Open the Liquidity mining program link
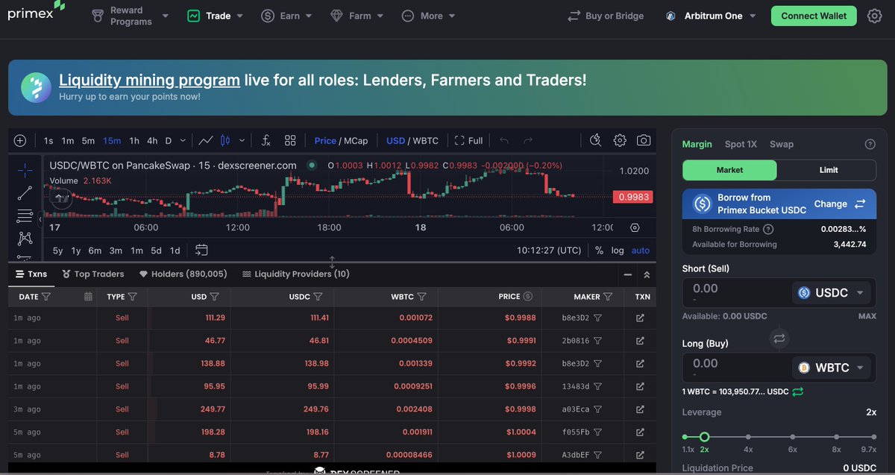 pos(149,80)
